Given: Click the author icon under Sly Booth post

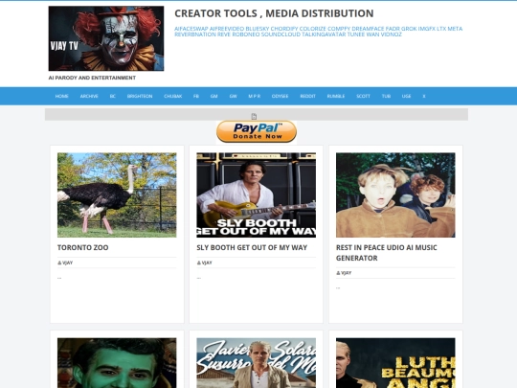Looking at the screenshot, I should 199,262.
